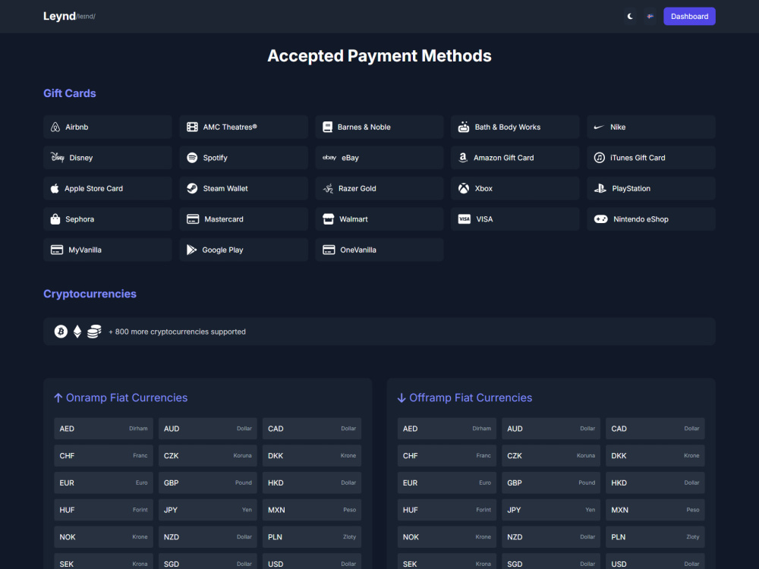This screenshot has width=759, height=569.
Task: Click the Gift Cards section heading
Action: coord(70,93)
